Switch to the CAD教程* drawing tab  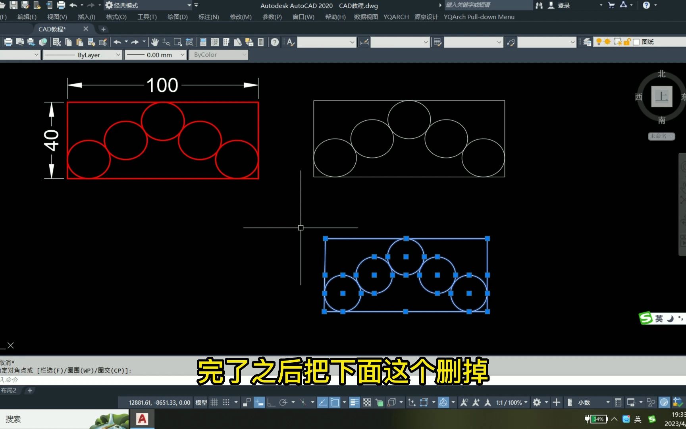pyautogui.click(x=52, y=29)
